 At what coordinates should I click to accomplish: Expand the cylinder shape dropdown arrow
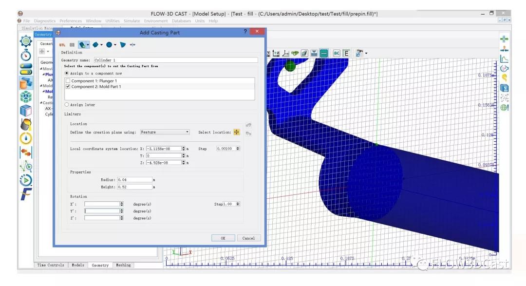click(88, 45)
